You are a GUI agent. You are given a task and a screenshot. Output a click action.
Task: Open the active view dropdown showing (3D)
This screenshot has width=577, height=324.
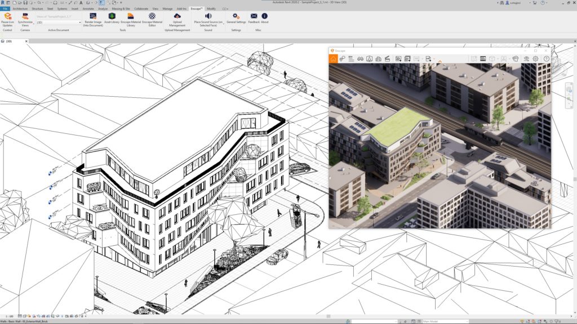(79, 21)
